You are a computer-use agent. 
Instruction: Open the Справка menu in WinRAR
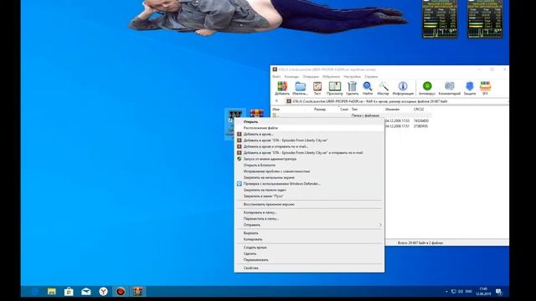point(371,76)
